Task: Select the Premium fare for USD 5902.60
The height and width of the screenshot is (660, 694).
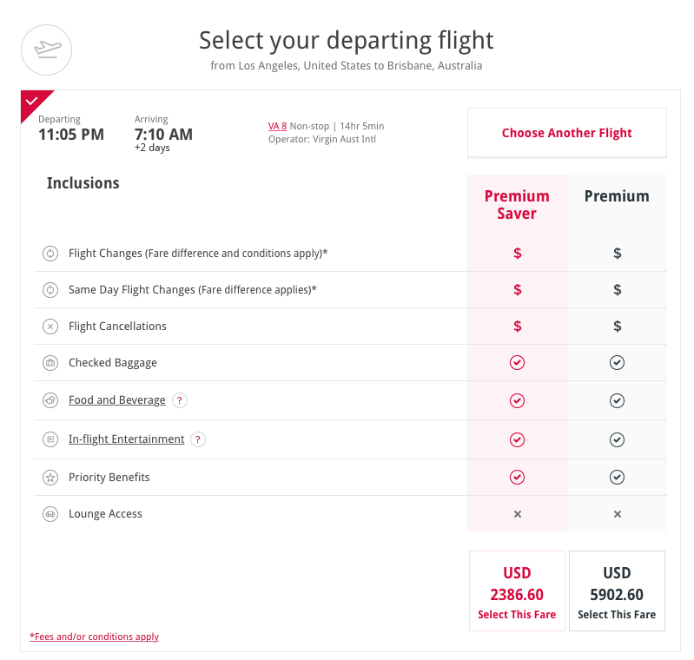Action: click(x=617, y=591)
